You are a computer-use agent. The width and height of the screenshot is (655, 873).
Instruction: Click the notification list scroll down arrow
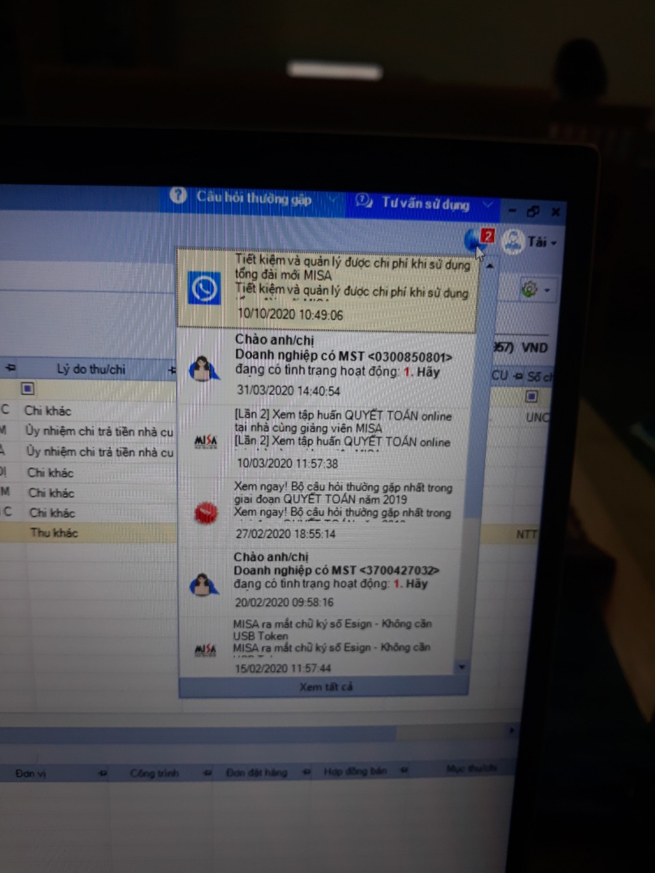462,666
